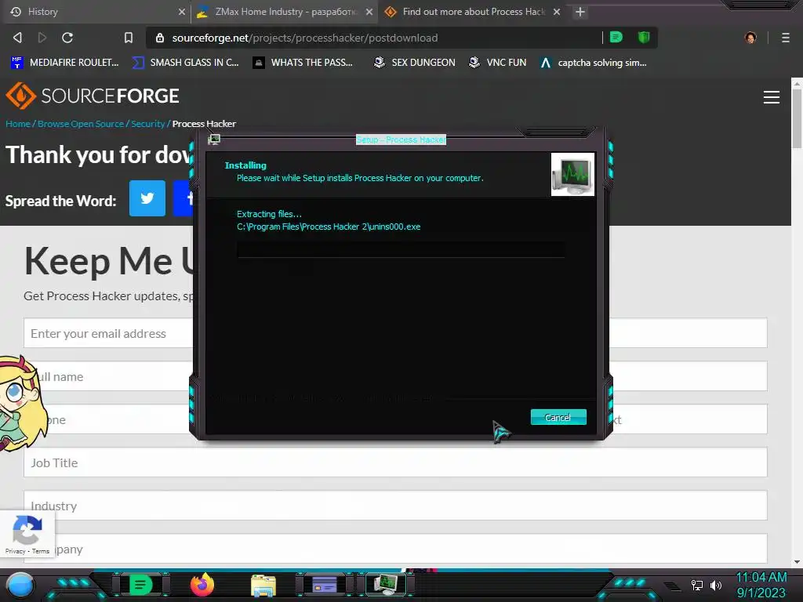Open captcha solving sim... bookmark

click(593, 63)
